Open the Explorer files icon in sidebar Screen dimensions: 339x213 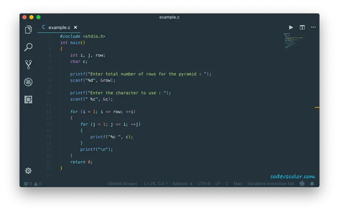coord(29,30)
